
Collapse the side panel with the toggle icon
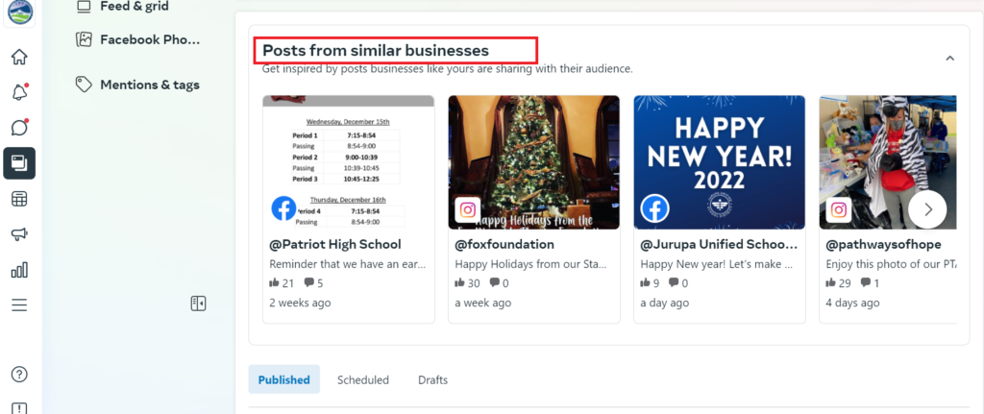click(x=198, y=304)
